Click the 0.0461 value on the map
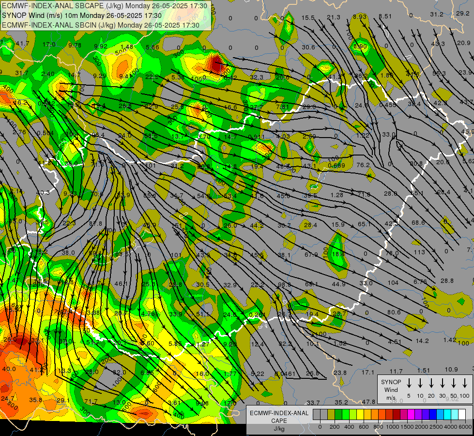The width and height of the screenshot is (474, 436). coord(285,374)
